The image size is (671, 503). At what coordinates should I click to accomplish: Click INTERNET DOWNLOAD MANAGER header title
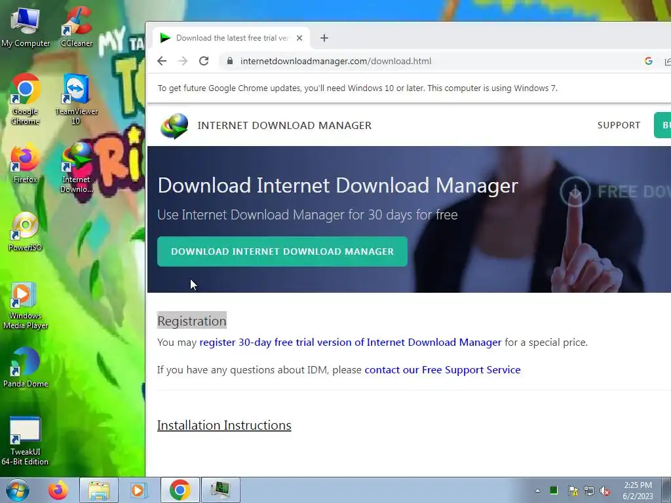coord(284,125)
